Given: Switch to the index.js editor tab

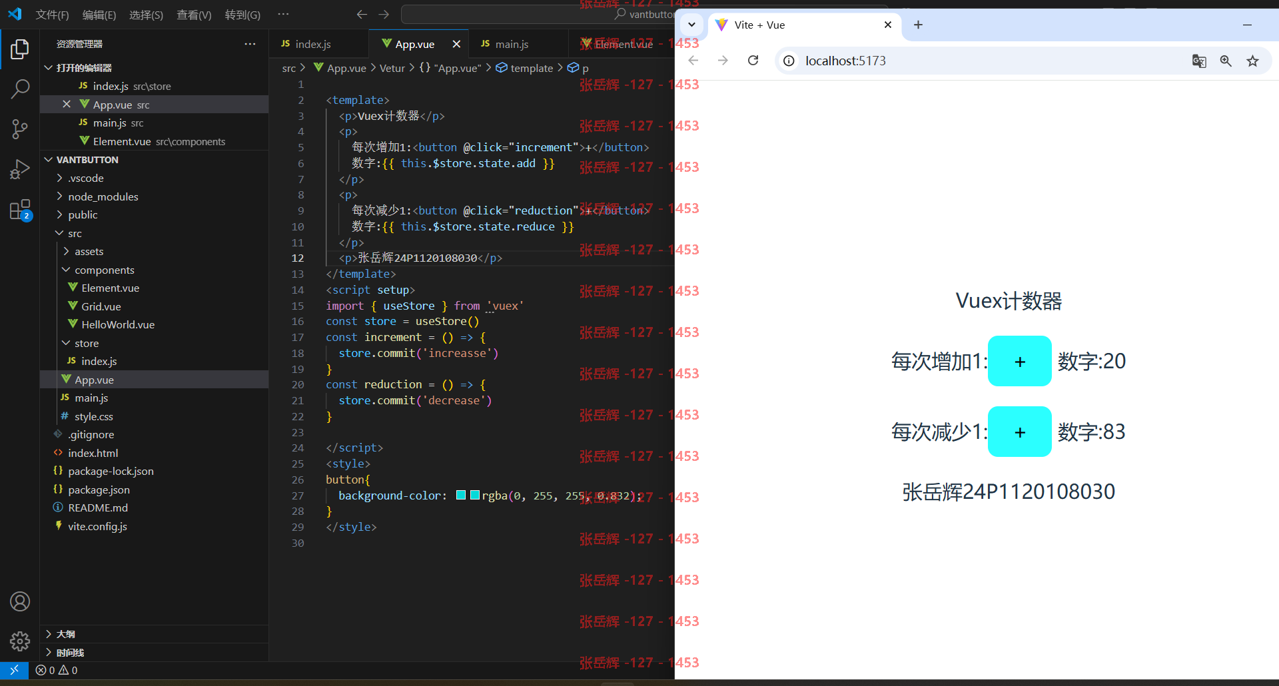Looking at the screenshot, I should 318,44.
